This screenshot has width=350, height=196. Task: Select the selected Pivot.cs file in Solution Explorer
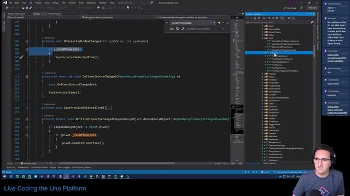click(x=279, y=53)
